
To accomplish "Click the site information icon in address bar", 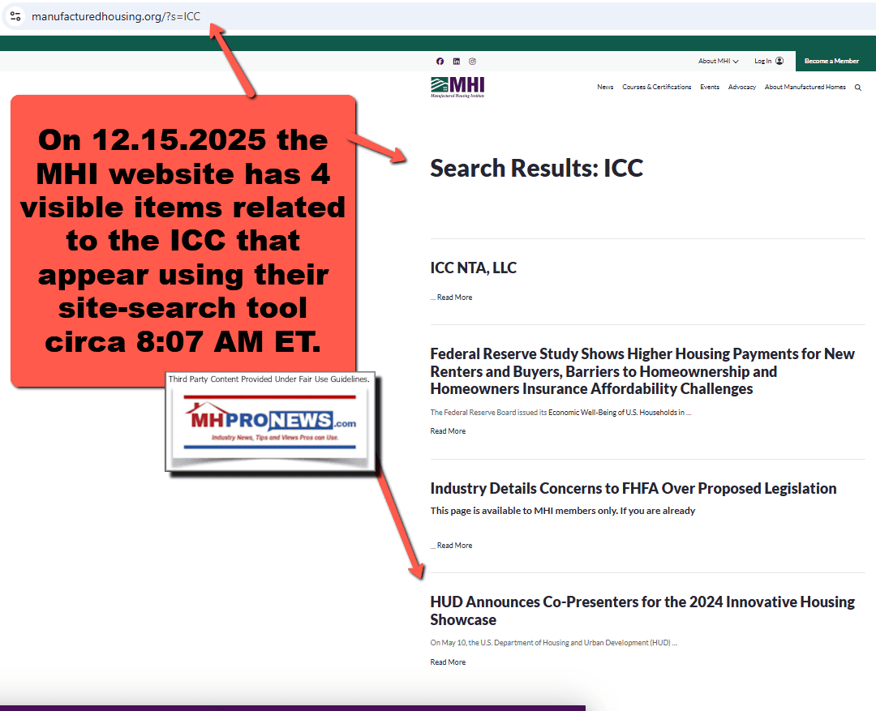I will (x=15, y=16).
